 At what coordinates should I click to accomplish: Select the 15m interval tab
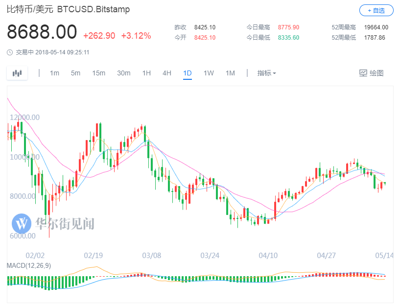(x=99, y=73)
